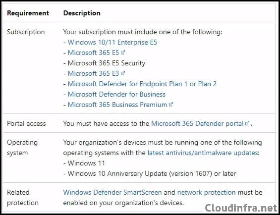This screenshot has width=280, height=215.
Task: Click external-link icon after Business Premium
Action: [x=171, y=105]
